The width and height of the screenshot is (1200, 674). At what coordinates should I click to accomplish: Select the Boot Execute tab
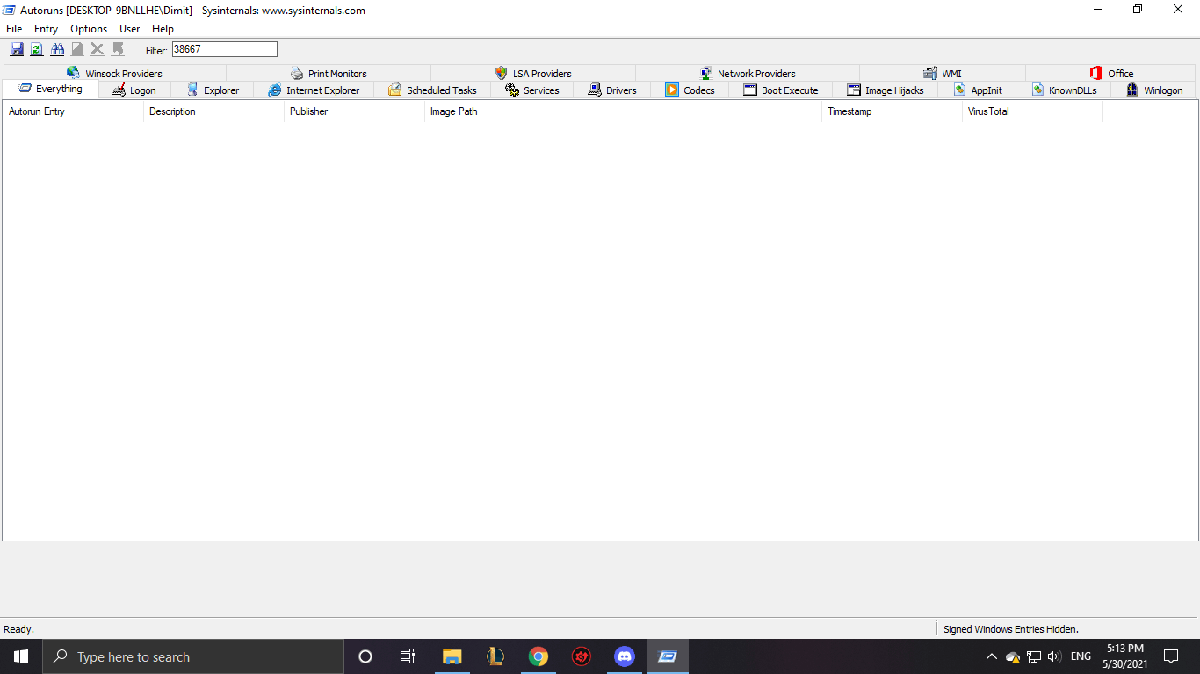(781, 90)
